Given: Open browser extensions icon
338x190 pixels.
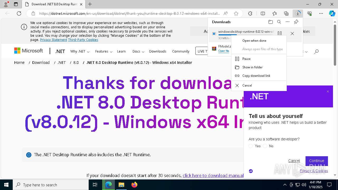Looking at the screenshot, I should pyautogui.click(x=250, y=13).
